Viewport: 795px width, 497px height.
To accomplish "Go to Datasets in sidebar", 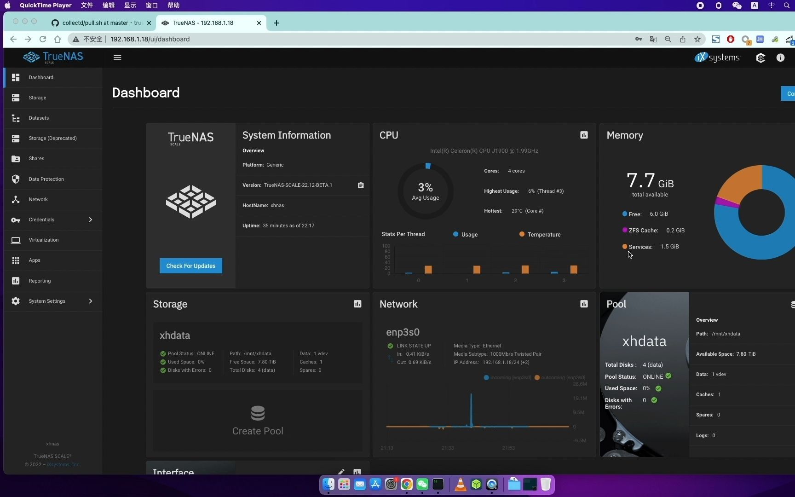I will click(53, 118).
